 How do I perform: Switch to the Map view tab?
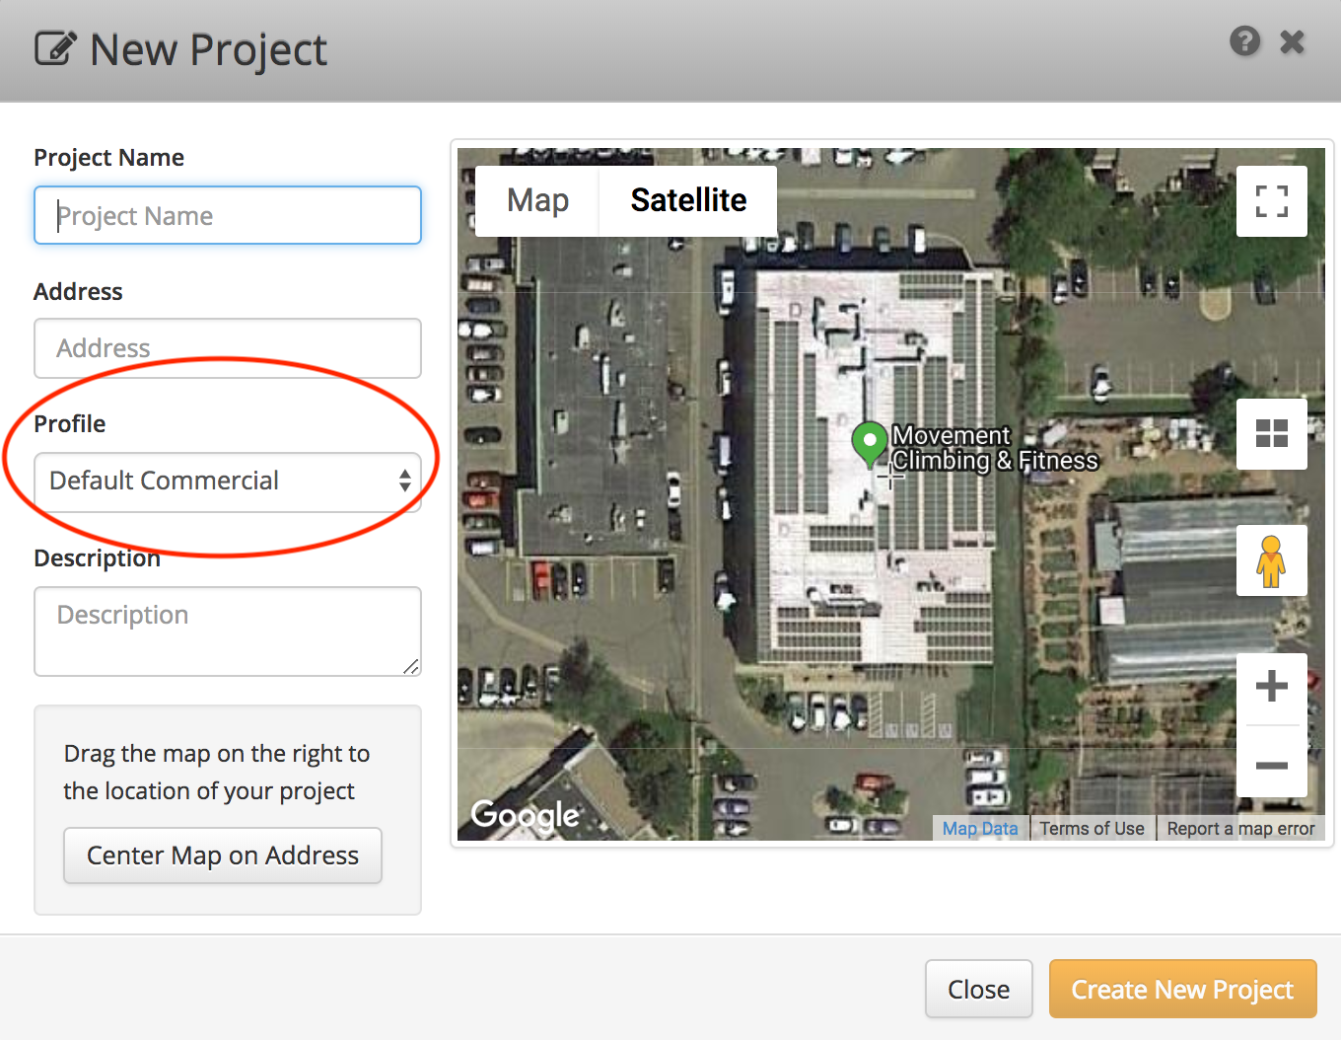(x=537, y=200)
